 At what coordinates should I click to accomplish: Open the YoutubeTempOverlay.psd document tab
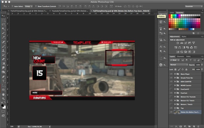point(70,11)
